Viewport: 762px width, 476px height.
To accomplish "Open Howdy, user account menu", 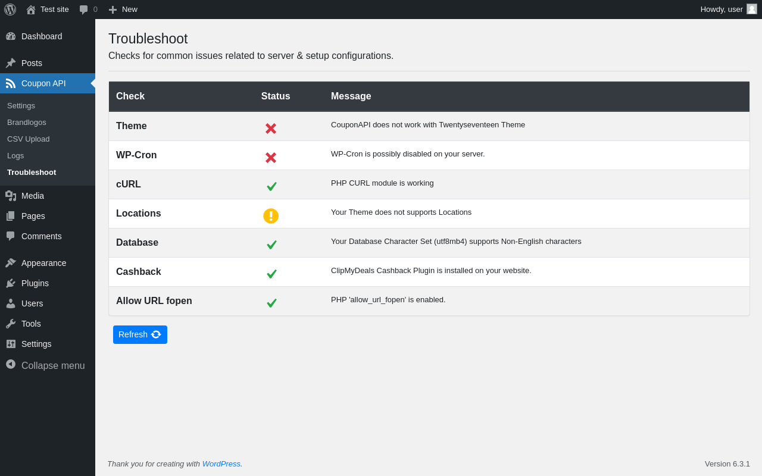I will point(721,10).
